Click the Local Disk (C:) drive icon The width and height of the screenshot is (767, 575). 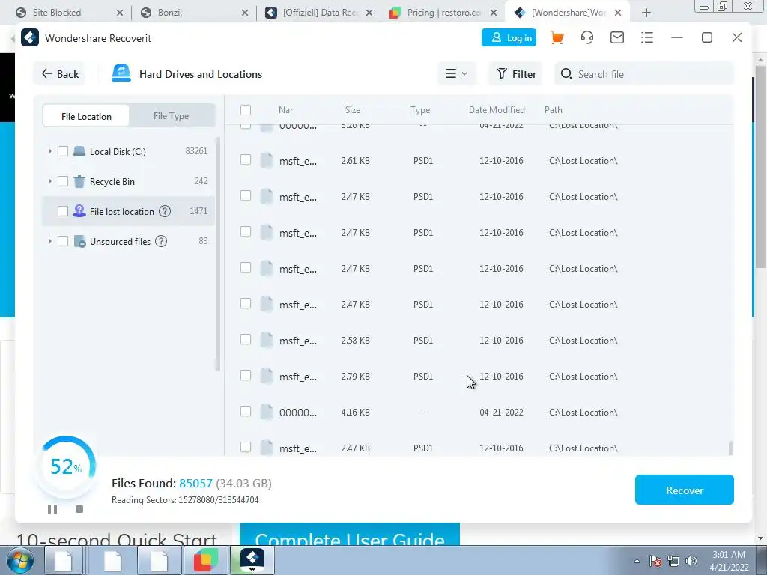[79, 151]
